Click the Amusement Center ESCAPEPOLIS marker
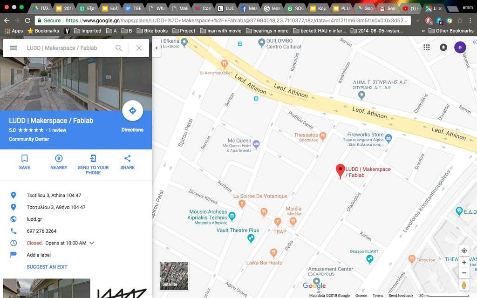The image size is (477, 298). coord(317,281)
